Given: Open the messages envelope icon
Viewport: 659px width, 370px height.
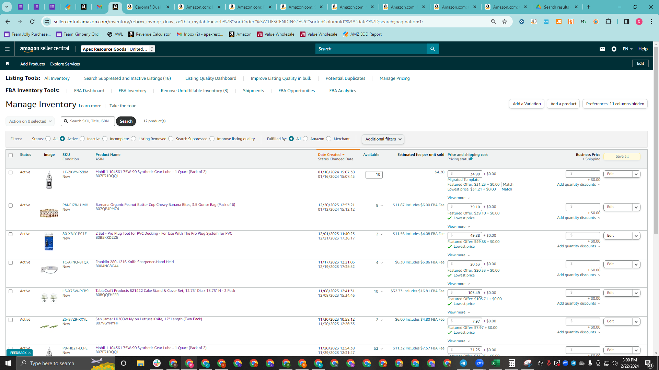Looking at the screenshot, I should pos(602,49).
